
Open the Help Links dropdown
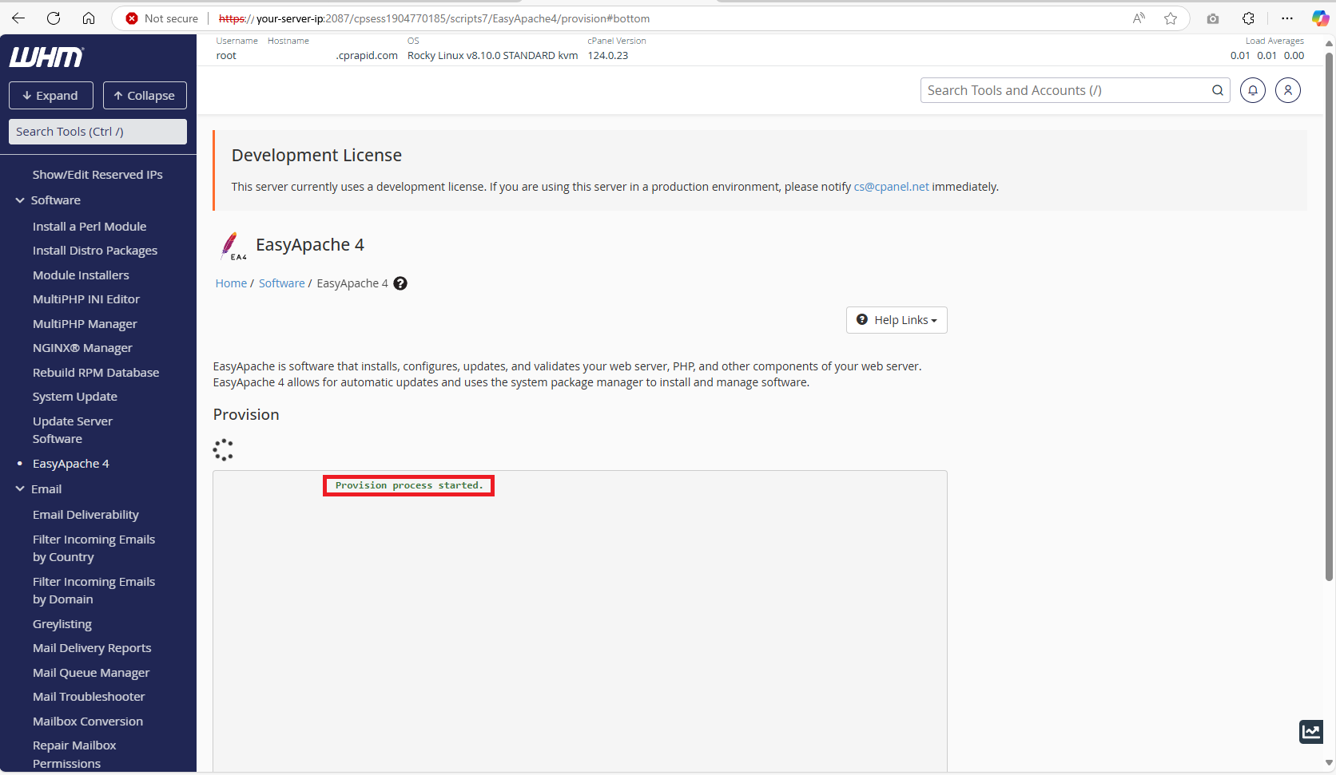(897, 320)
